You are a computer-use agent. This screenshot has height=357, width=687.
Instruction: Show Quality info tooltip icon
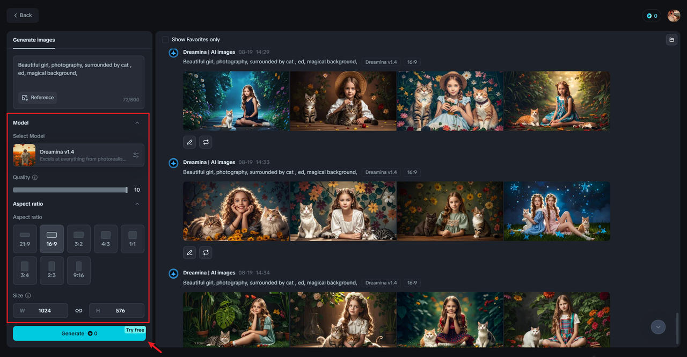(35, 177)
